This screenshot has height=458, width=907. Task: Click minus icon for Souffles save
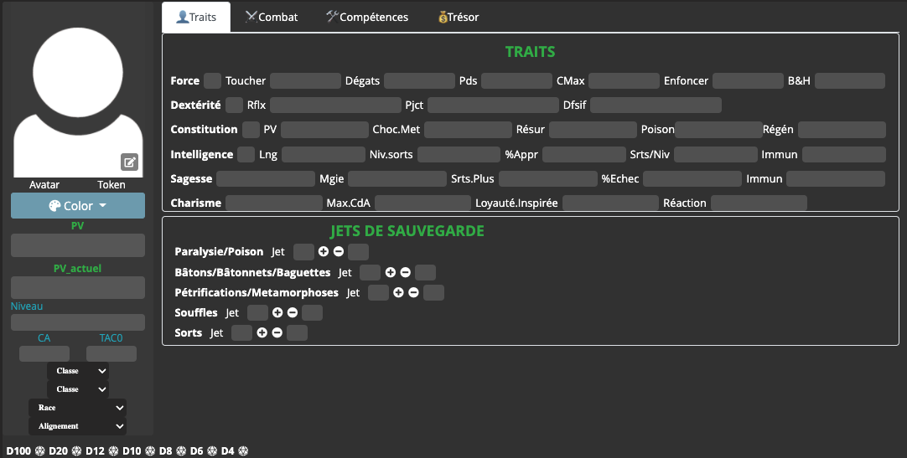click(x=293, y=312)
